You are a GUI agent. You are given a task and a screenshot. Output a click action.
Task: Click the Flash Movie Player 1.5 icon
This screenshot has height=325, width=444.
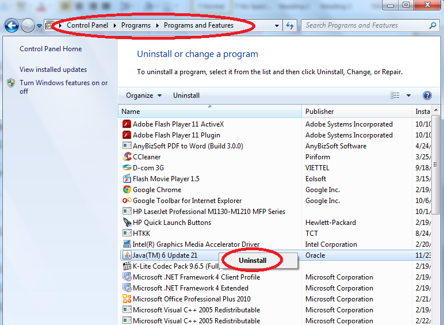127,179
